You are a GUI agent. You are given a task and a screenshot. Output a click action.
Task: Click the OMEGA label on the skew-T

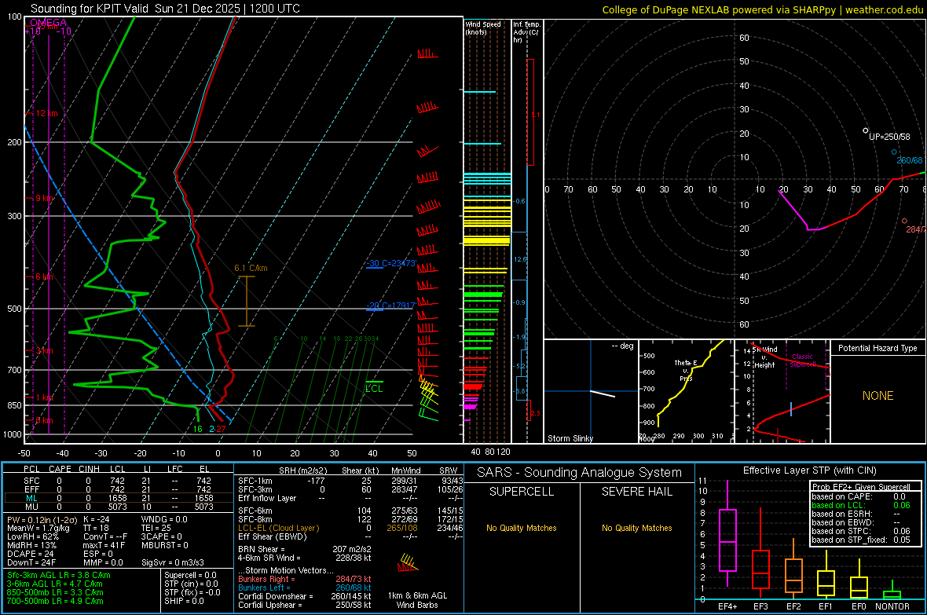point(49,23)
